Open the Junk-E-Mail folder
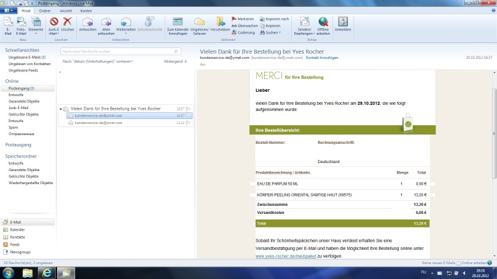This screenshot has width=497, height=279. (x=19, y=108)
